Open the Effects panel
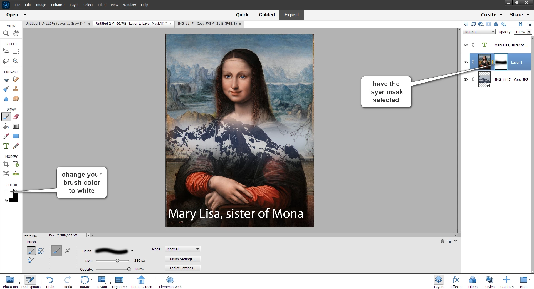This screenshot has width=534, height=289. pos(456,282)
